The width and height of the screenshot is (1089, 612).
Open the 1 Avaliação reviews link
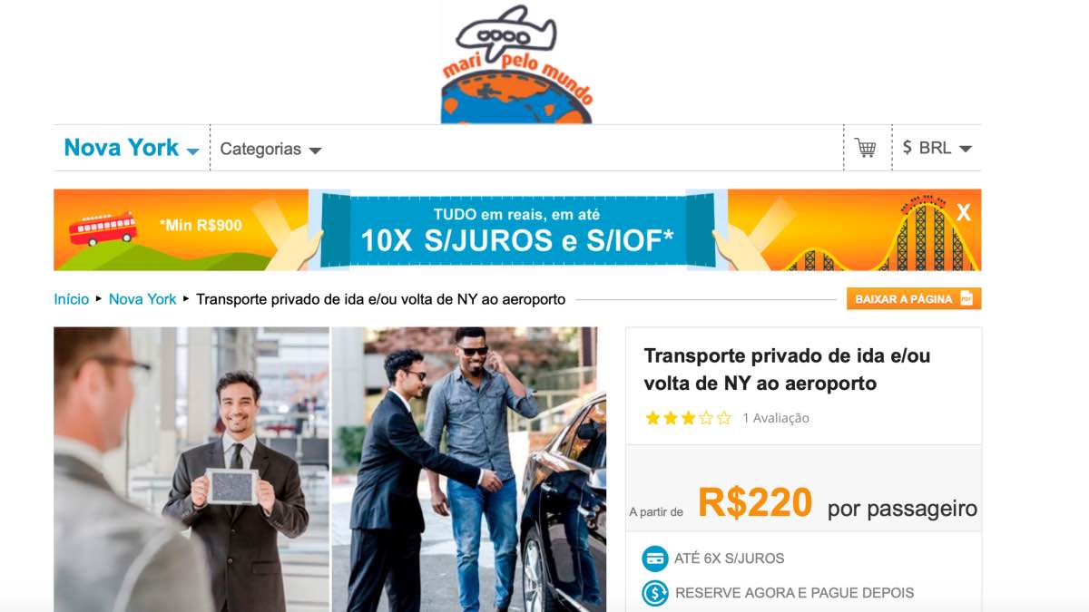pos(776,418)
